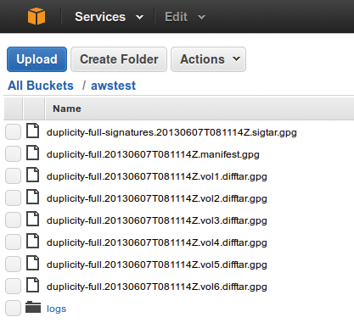Click the orange AWS cube logo
Screen dimensions: 354x334
click(37, 16)
